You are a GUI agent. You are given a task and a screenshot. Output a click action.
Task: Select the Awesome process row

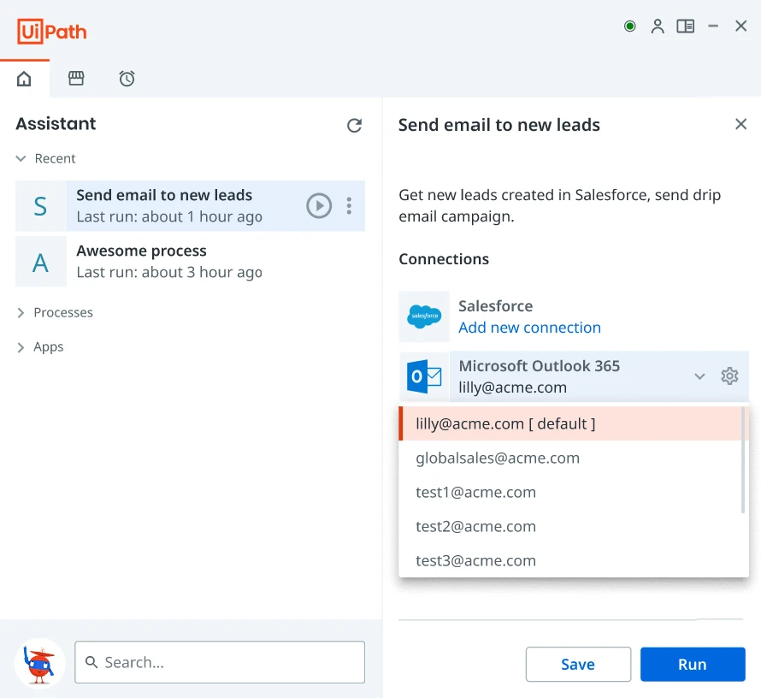pos(190,262)
